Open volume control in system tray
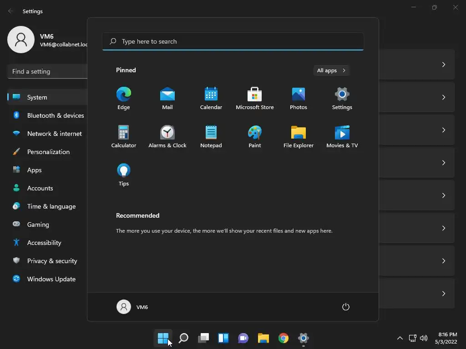The width and height of the screenshot is (466, 349). click(424, 338)
